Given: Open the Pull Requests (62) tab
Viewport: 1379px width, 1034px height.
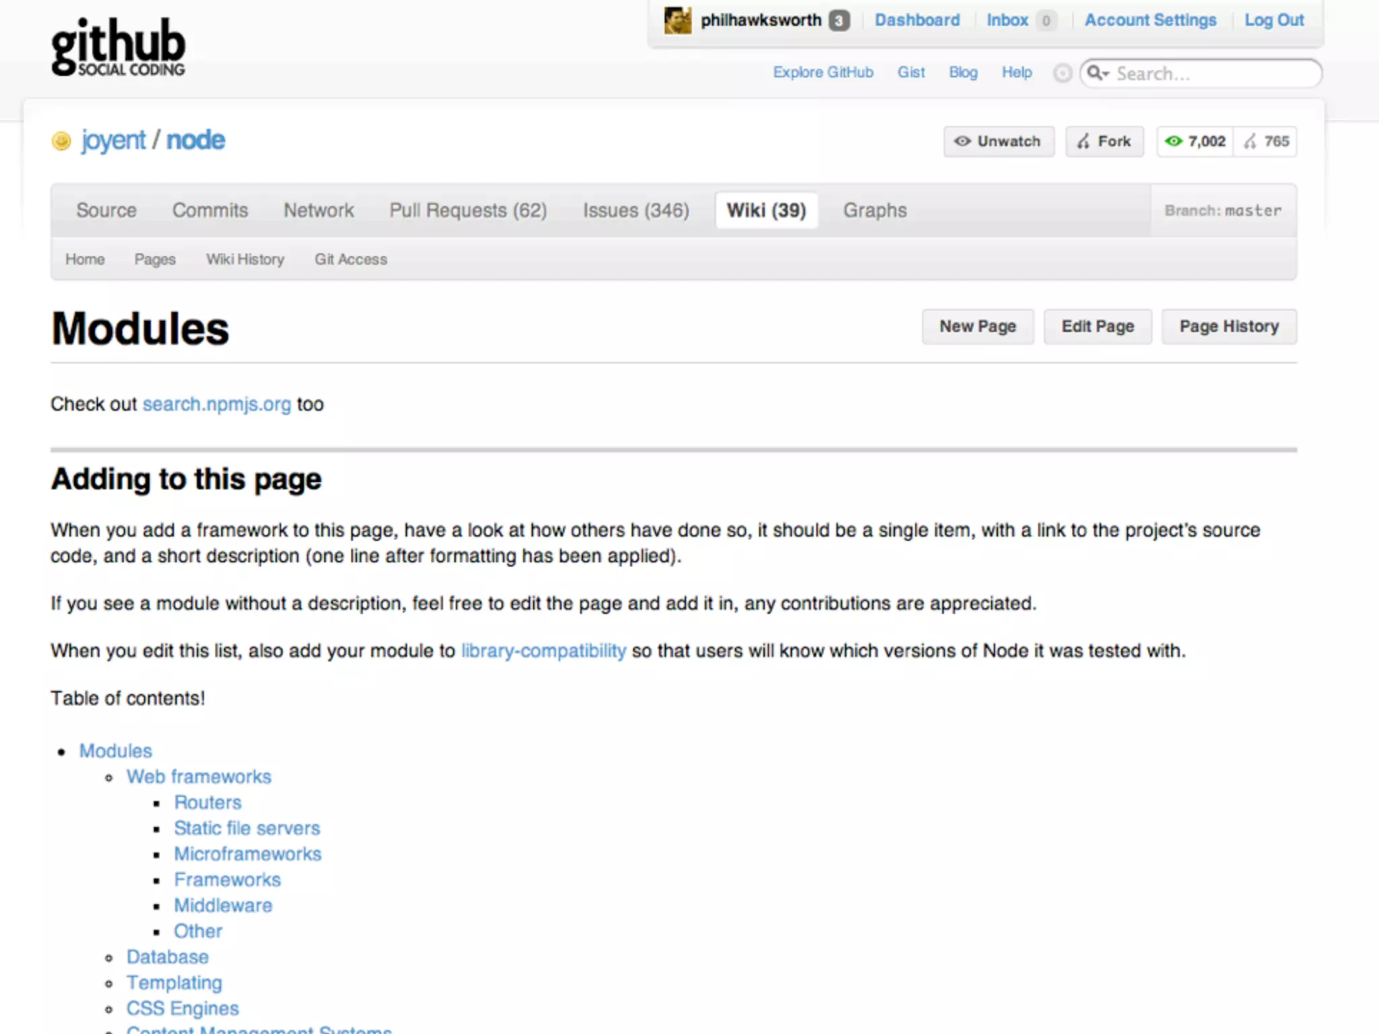Looking at the screenshot, I should (468, 211).
